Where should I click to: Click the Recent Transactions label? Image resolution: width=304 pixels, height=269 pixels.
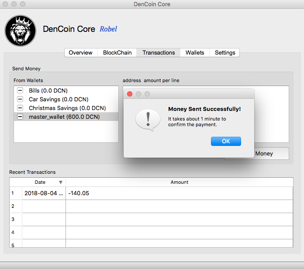(x=32, y=172)
